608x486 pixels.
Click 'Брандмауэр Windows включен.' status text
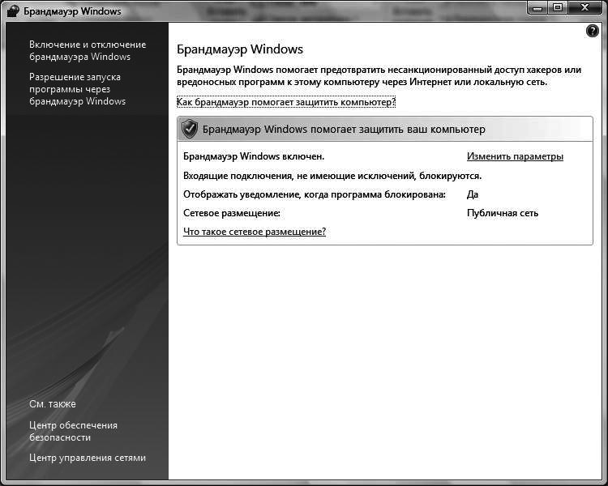point(254,156)
